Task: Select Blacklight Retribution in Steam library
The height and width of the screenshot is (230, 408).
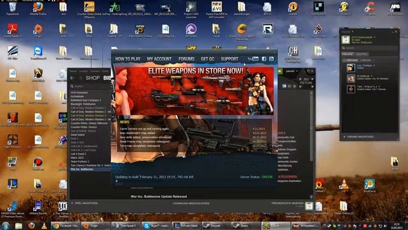Action: click(x=83, y=104)
